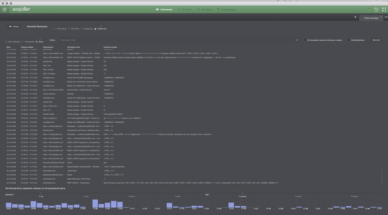
Task: Select the Создать Запрос row
Action: tap(193, 53)
